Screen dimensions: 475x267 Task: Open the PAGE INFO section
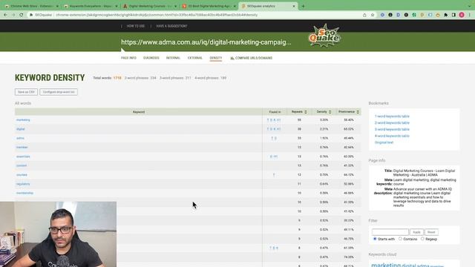[x=128, y=58]
